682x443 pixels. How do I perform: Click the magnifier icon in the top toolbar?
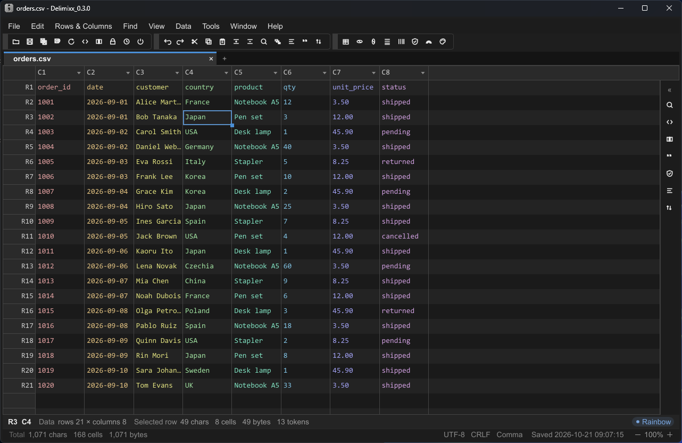pyautogui.click(x=264, y=42)
